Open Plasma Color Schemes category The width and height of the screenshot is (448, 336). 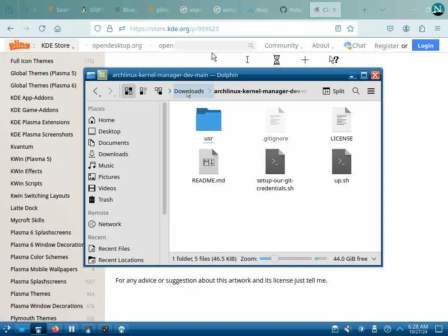tap(39, 257)
